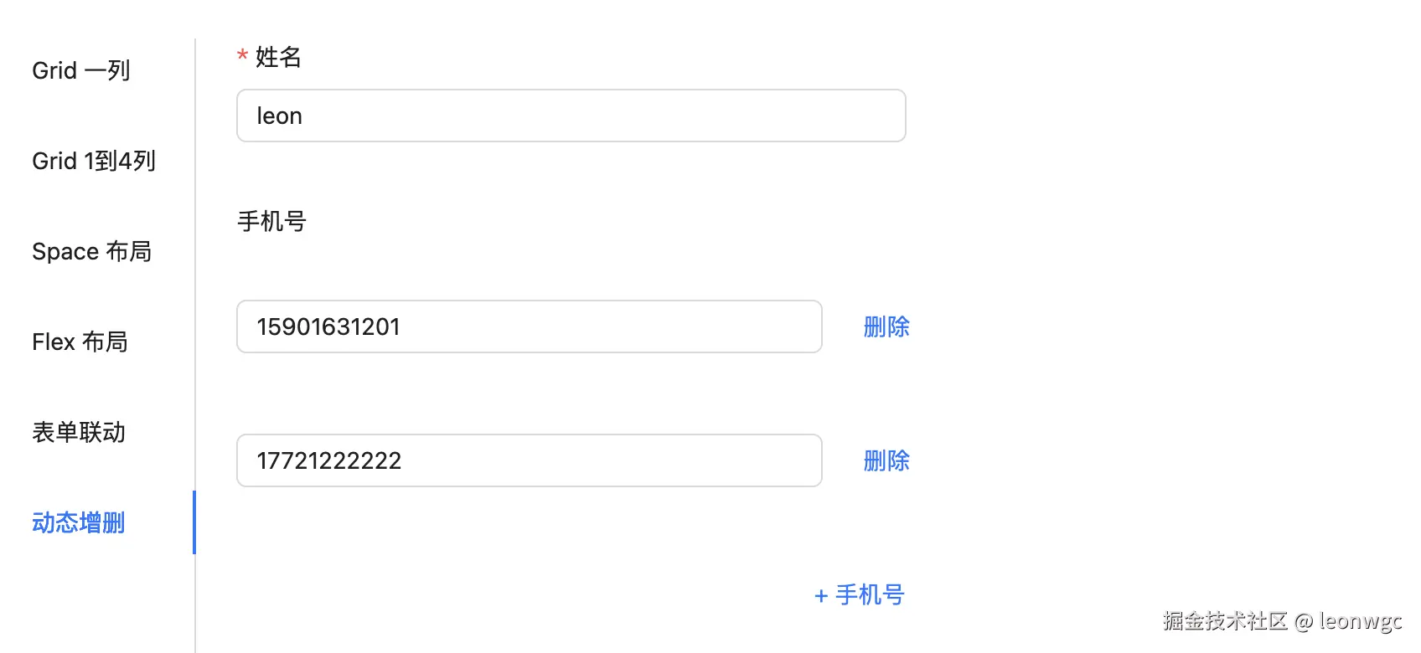Viewport: 1421px width, 653px height.
Task: Delete the 17721222222 phone entry
Action: (886, 460)
